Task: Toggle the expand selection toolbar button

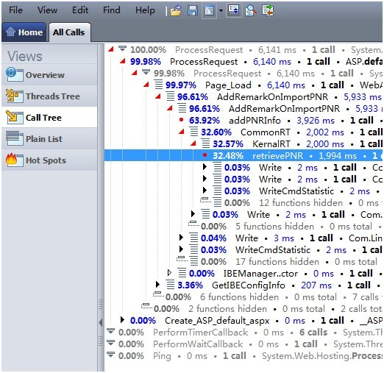Action: tap(234, 10)
